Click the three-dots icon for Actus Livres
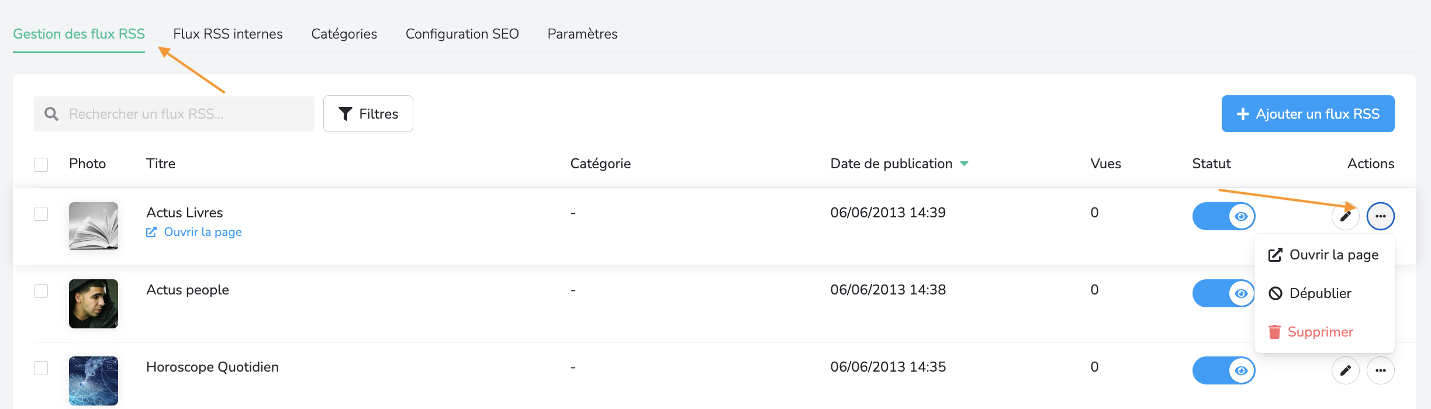The image size is (1431, 409). [1380, 216]
